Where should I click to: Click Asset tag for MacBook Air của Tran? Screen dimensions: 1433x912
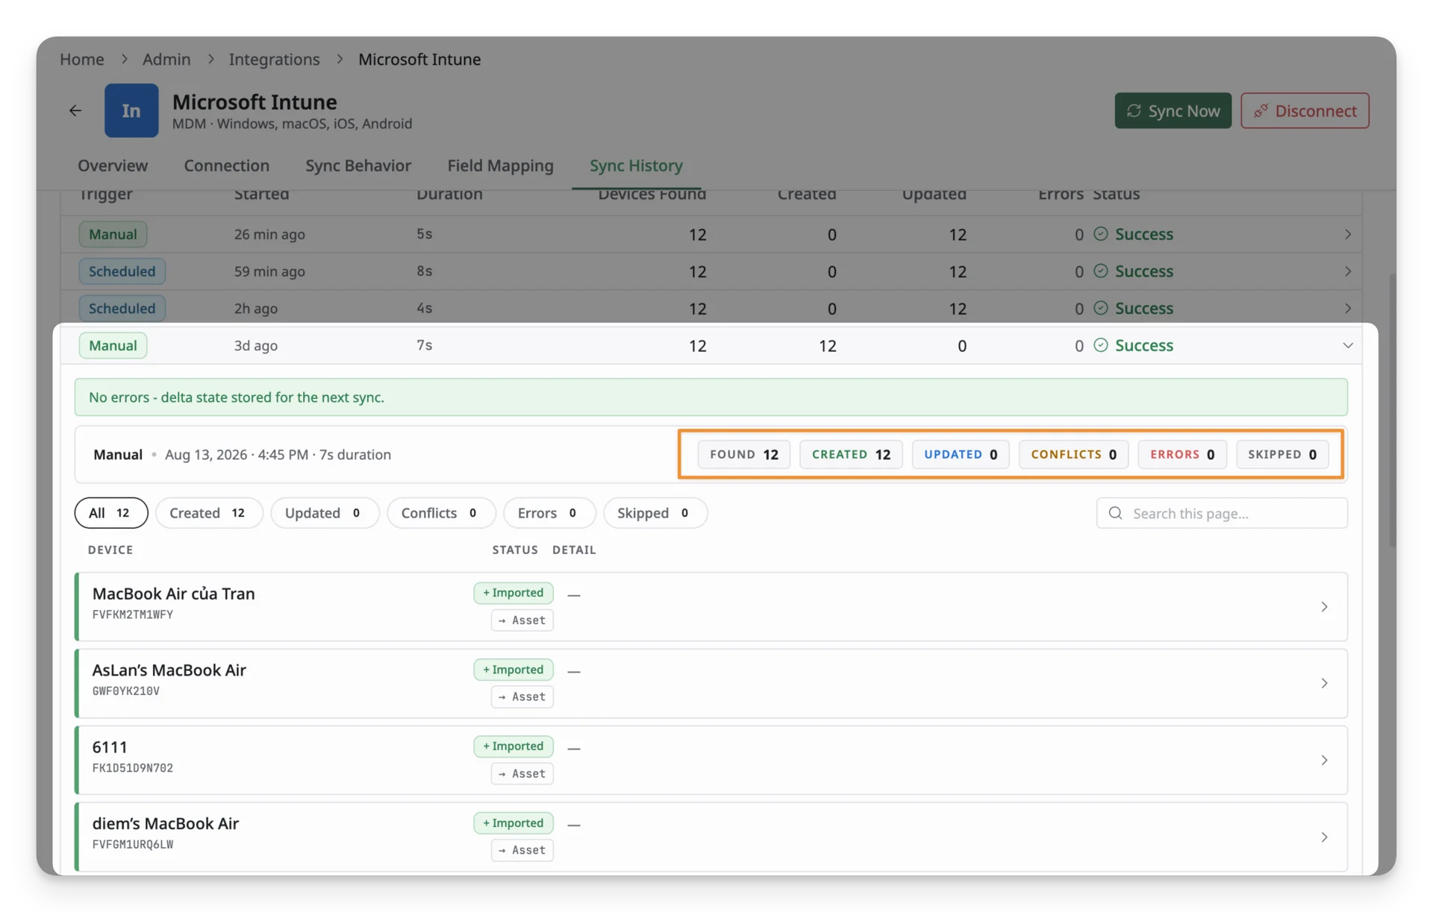[x=522, y=620]
